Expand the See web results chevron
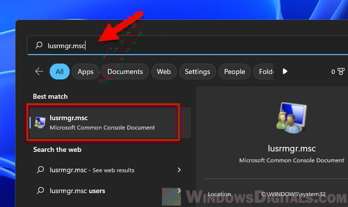The width and height of the screenshot is (348, 207). 179,170
